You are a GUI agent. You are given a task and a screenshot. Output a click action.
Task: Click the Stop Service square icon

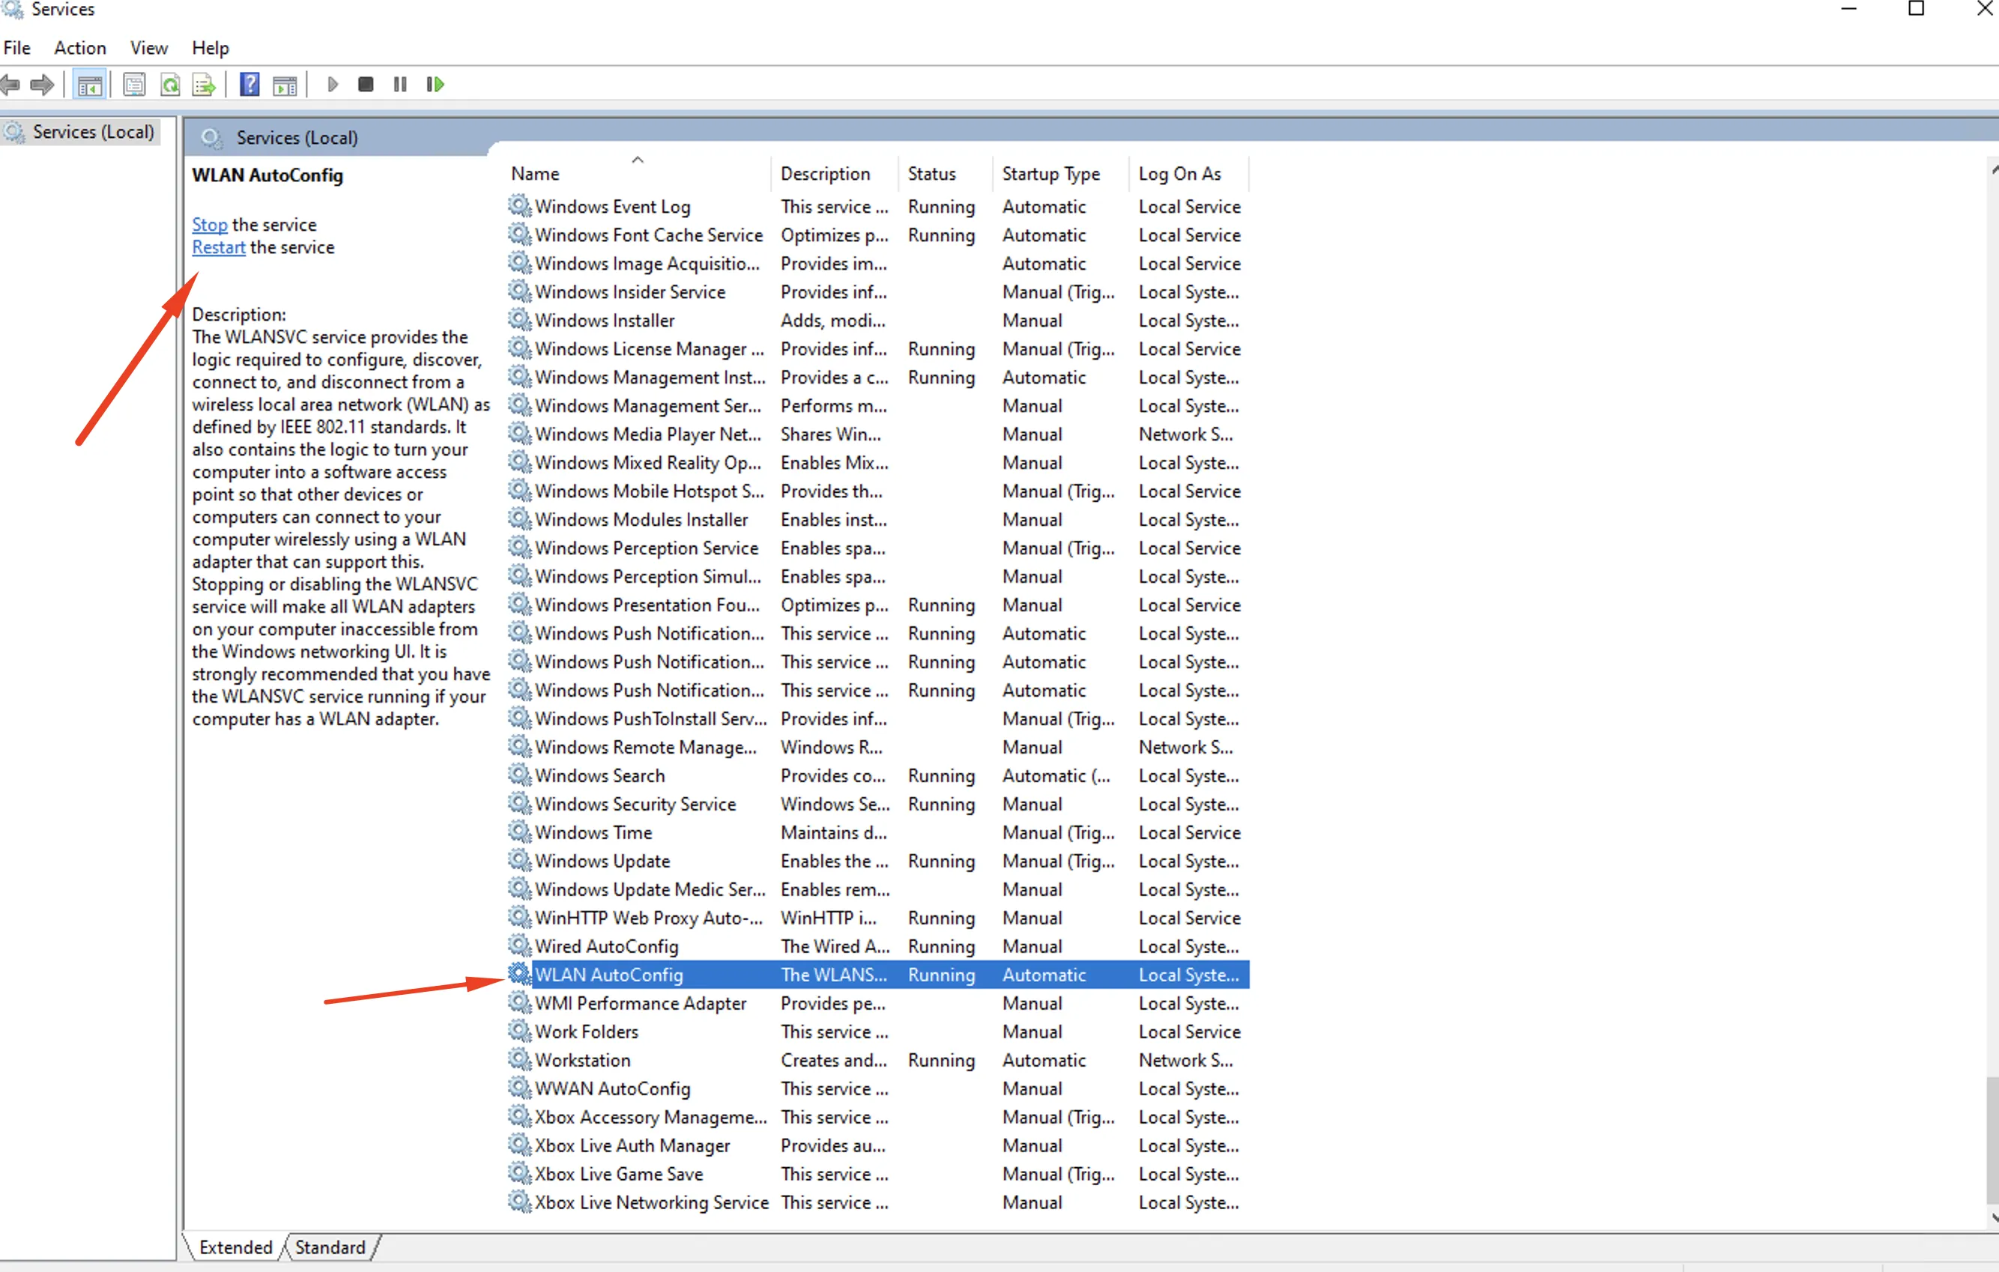[x=366, y=85]
